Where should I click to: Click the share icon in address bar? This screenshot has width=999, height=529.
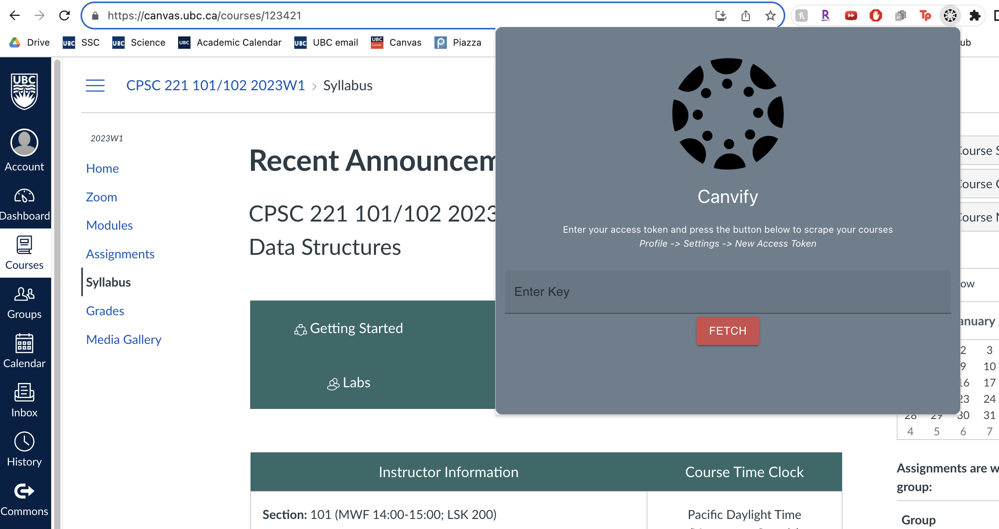coord(745,15)
